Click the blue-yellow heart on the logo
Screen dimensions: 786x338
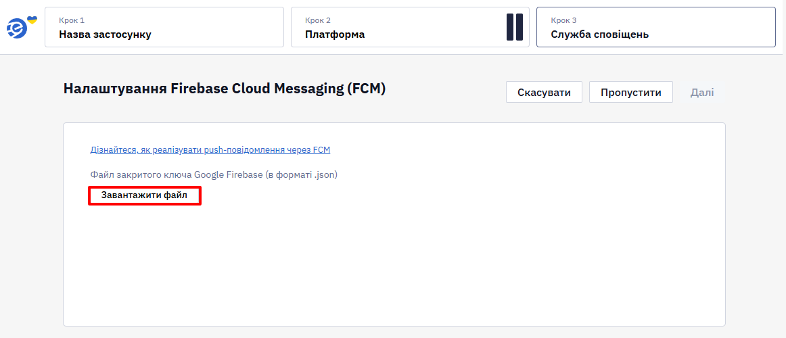point(32,20)
